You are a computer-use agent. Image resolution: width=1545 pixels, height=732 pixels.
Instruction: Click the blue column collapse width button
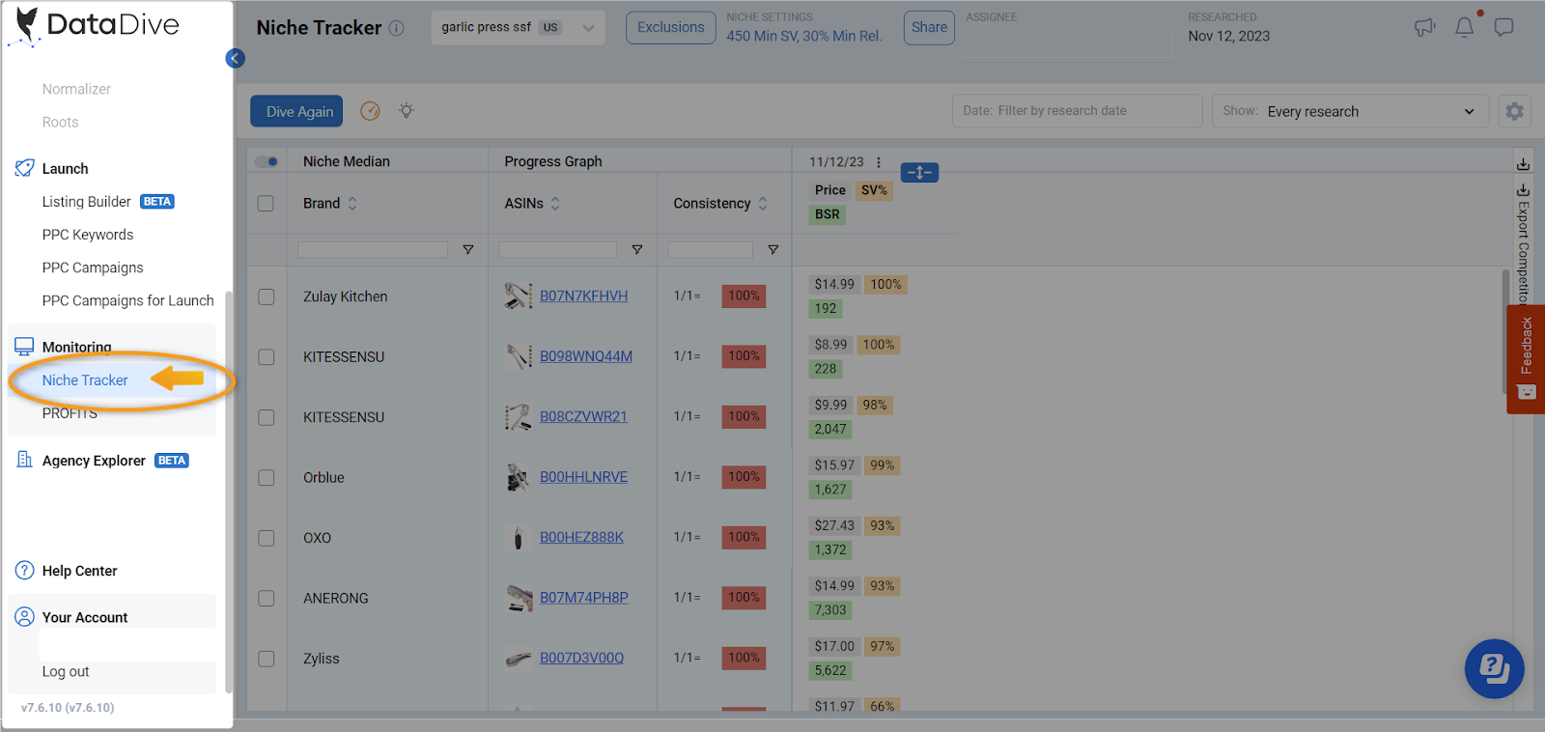point(919,172)
